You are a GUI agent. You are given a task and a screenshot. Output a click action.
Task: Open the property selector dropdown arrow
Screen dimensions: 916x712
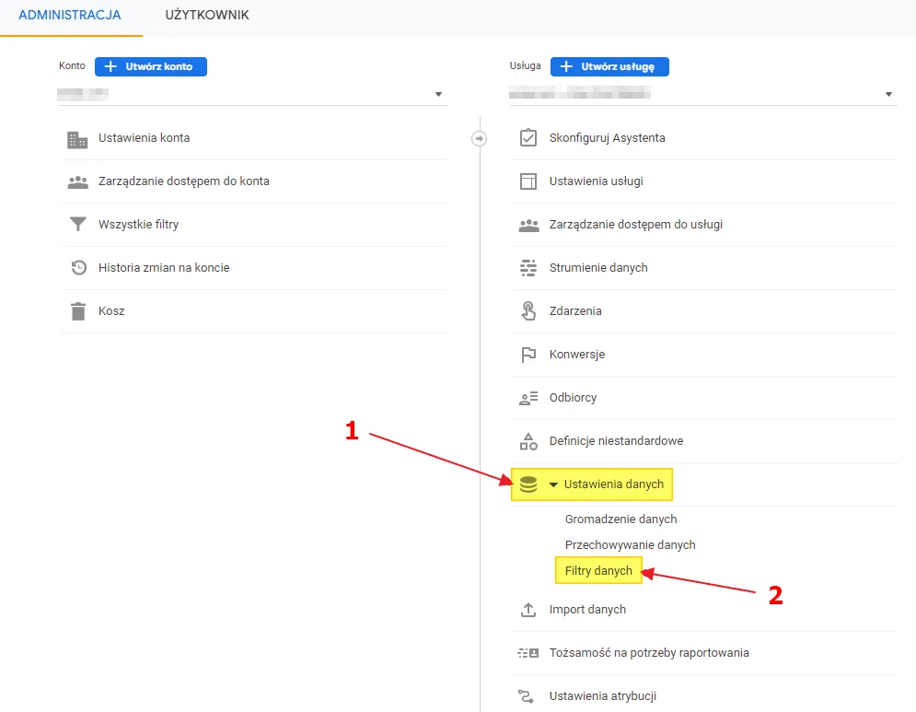pyautogui.click(x=888, y=94)
